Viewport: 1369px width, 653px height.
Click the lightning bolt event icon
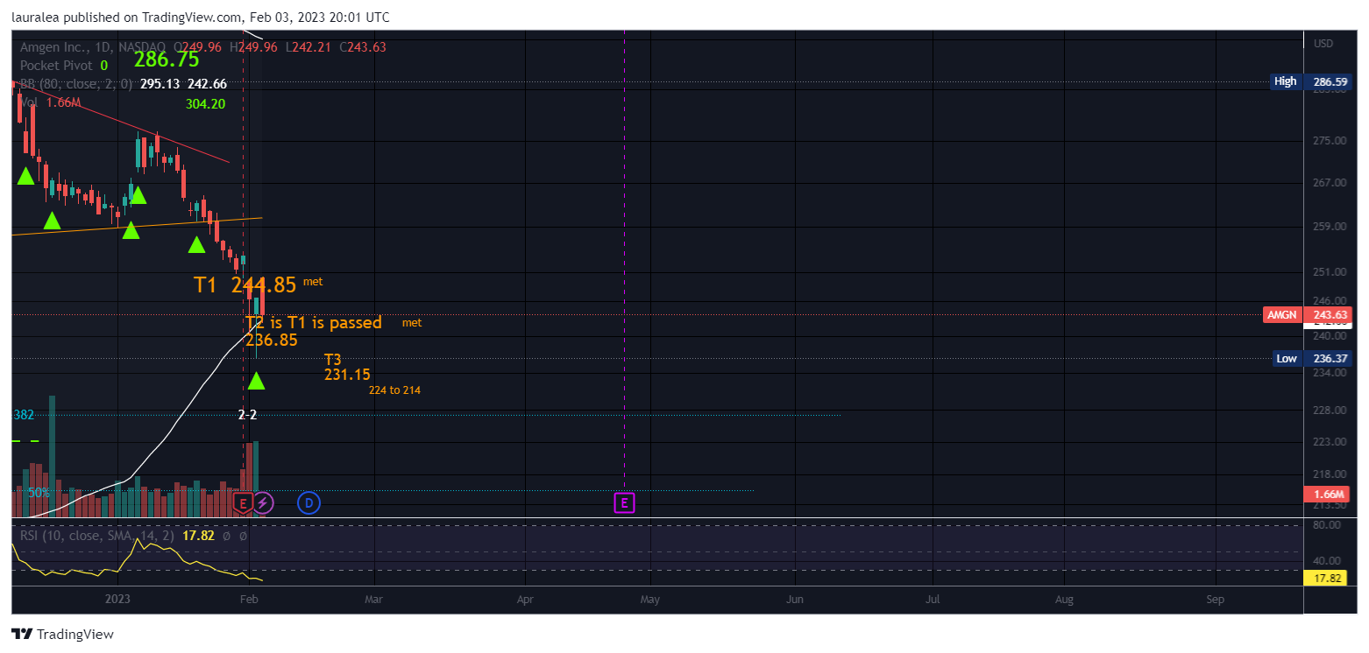(x=264, y=502)
